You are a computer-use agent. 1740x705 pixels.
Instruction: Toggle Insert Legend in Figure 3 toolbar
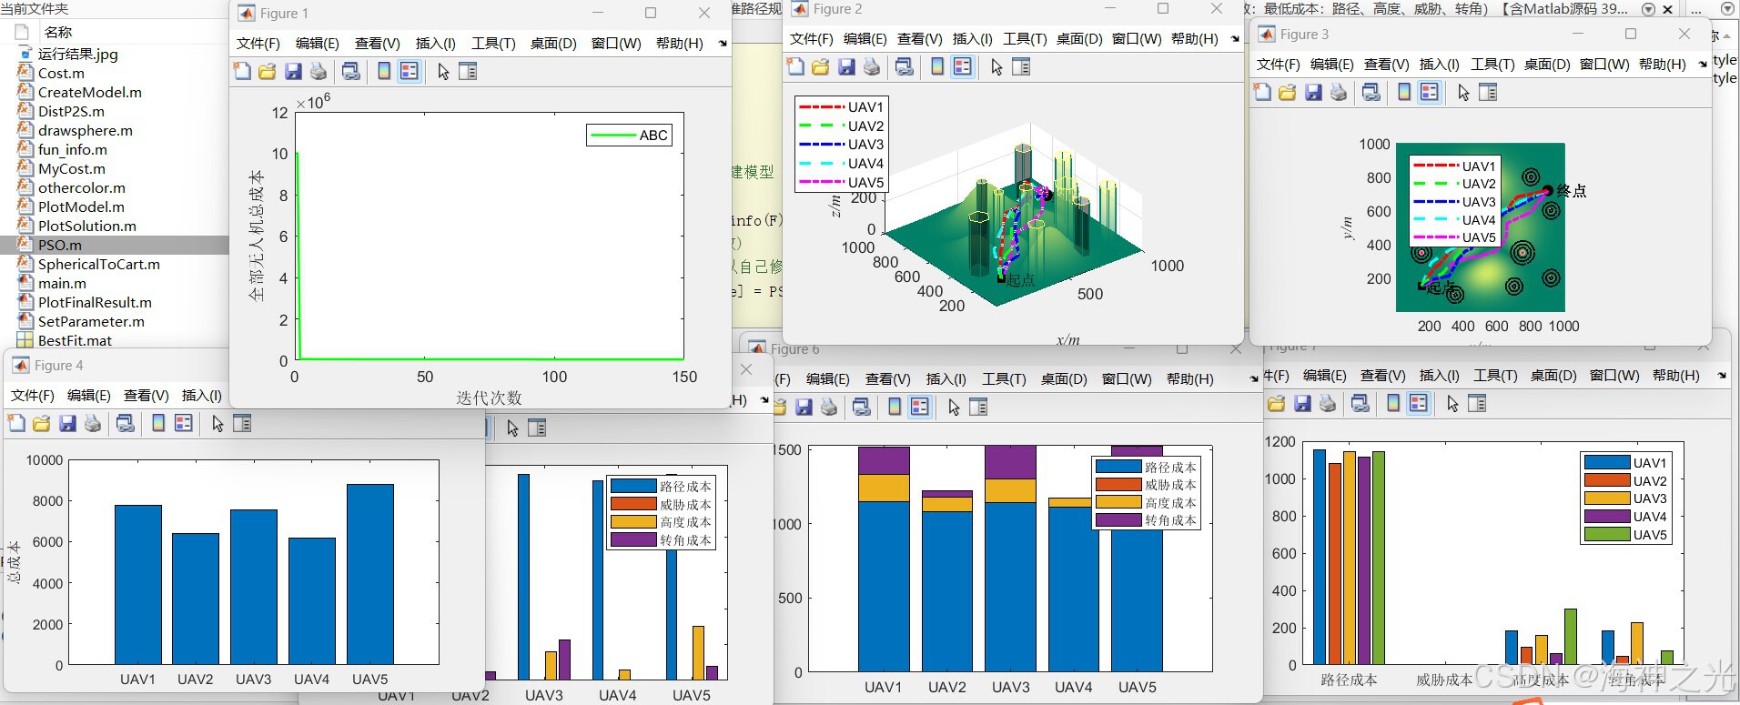(x=1430, y=92)
